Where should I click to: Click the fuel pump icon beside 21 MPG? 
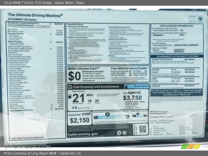70,96
